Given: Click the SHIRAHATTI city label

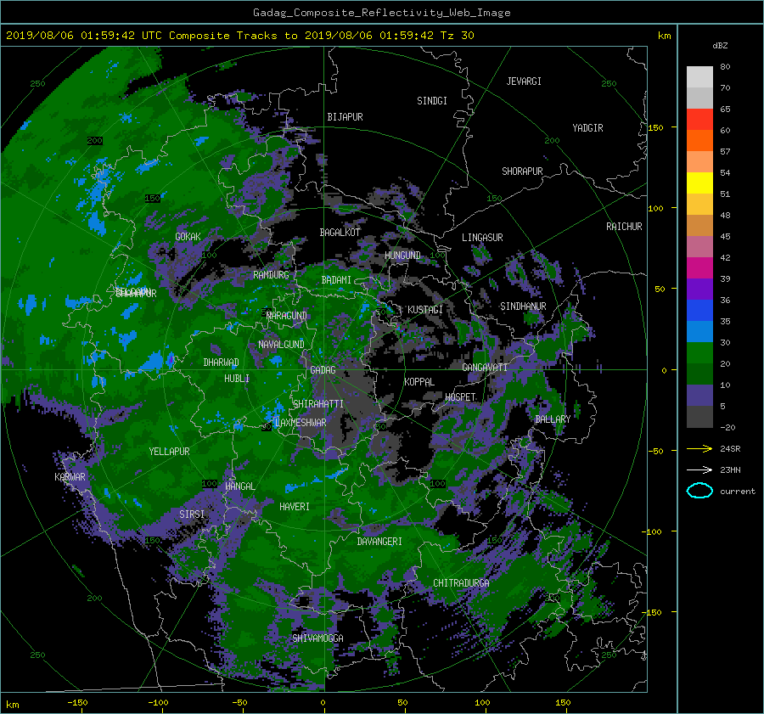Looking at the screenshot, I should 318,404.
